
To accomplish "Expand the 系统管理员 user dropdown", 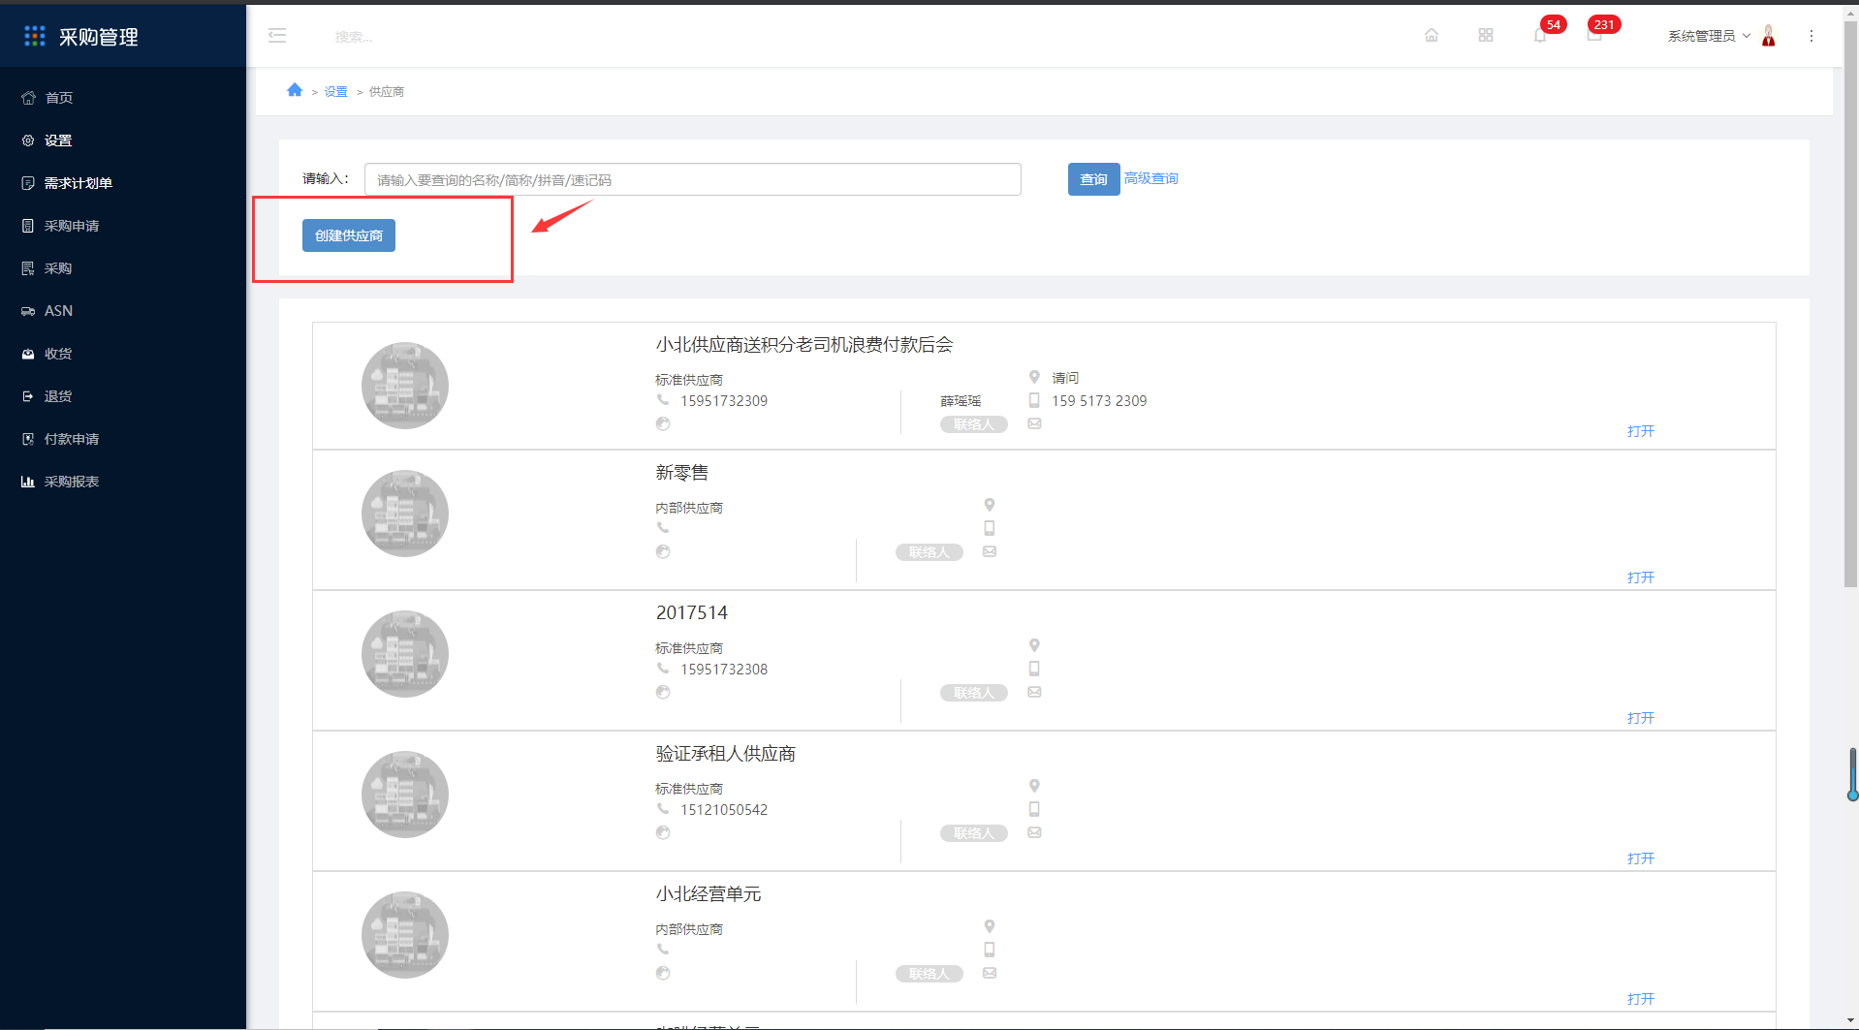I will pos(1709,36).
